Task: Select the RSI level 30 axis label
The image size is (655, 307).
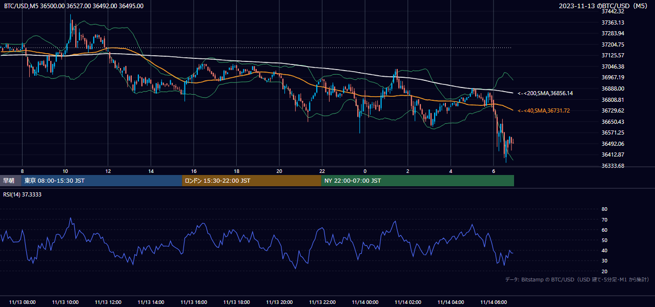Action: pos(604,261)
